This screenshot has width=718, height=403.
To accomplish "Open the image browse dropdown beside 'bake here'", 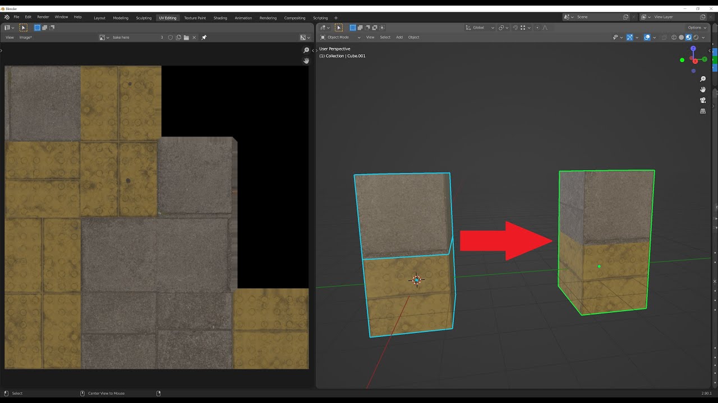I will (x=104, y=38).
